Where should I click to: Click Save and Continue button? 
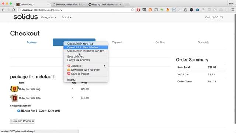(x=22, y=121)
